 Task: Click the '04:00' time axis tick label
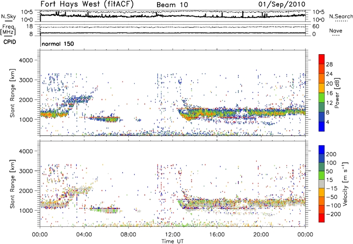point(84,235)
